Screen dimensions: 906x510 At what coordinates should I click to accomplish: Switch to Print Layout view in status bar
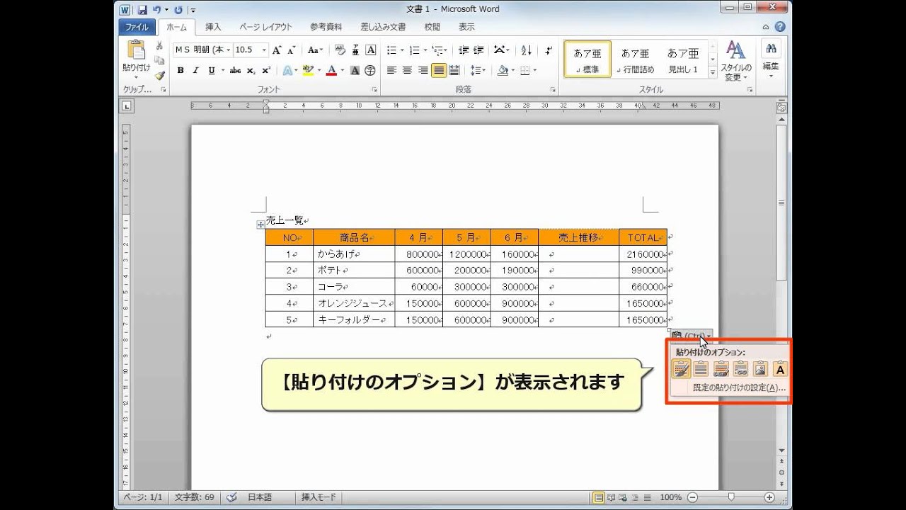click(599, 497)
